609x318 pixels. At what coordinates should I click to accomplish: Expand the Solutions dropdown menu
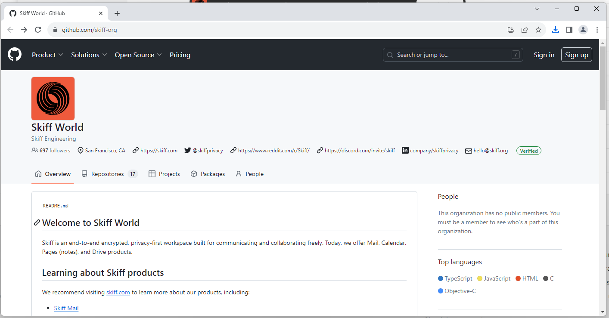pyautogui.click(x=89, y=55)
